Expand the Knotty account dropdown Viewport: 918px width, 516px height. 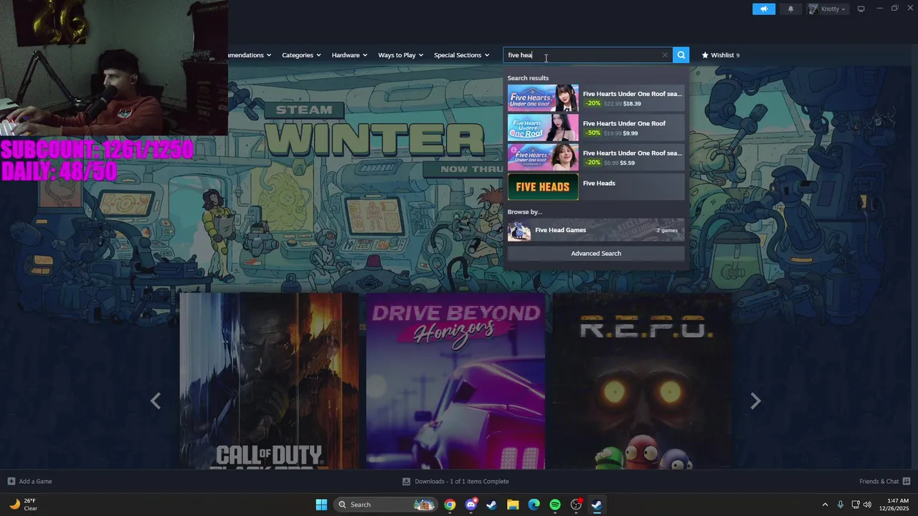tap(828, 9)
